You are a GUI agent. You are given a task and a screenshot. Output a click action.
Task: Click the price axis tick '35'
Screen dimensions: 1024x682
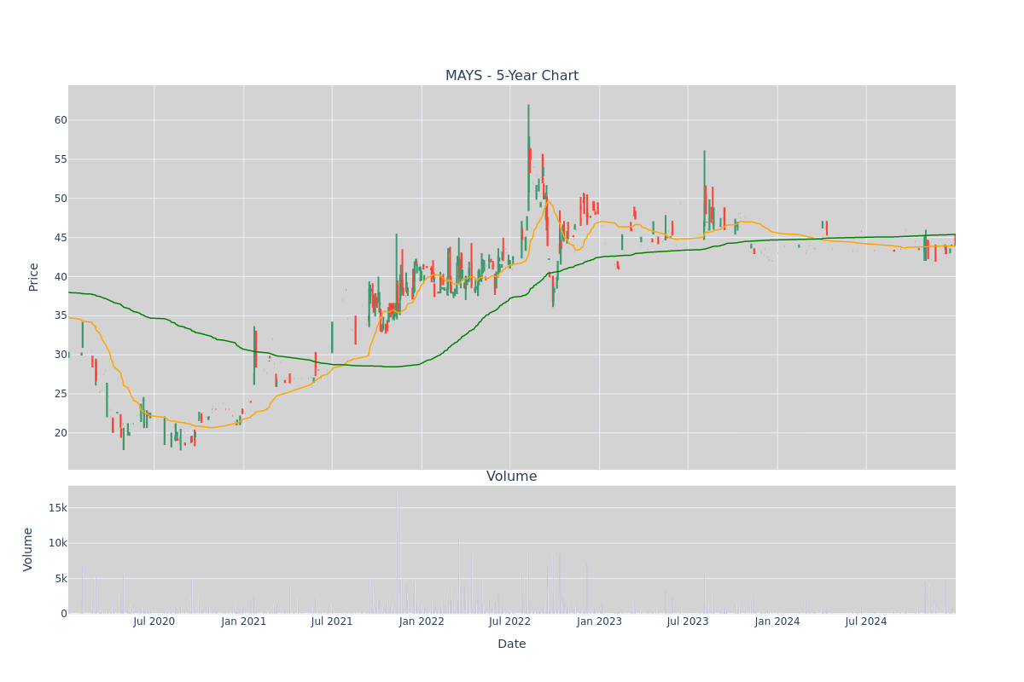pos(61,315)
